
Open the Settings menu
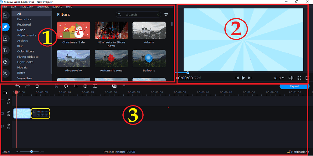(43, 7)
